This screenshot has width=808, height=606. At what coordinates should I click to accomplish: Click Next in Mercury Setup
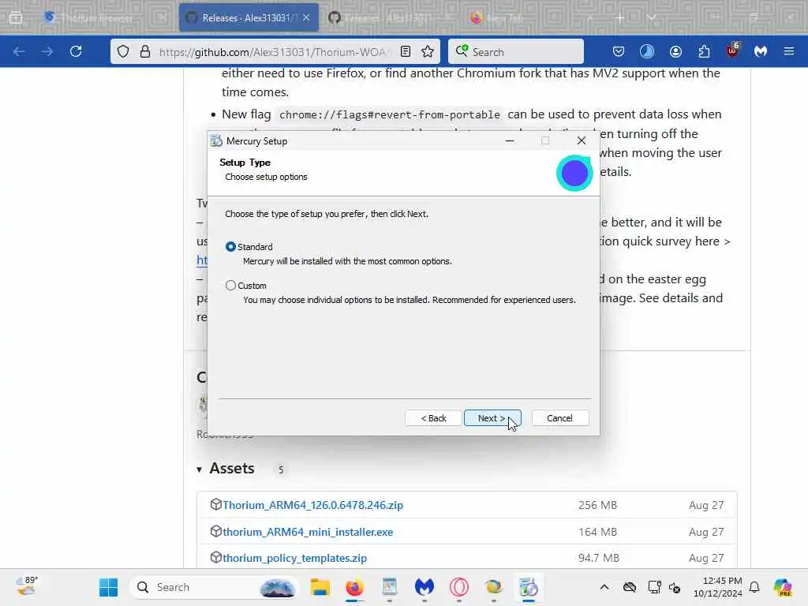pos(492,418)
